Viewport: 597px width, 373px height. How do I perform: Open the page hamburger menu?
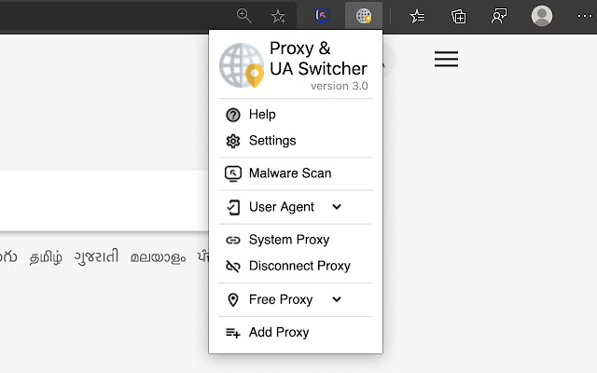click(x=446, y=59)
